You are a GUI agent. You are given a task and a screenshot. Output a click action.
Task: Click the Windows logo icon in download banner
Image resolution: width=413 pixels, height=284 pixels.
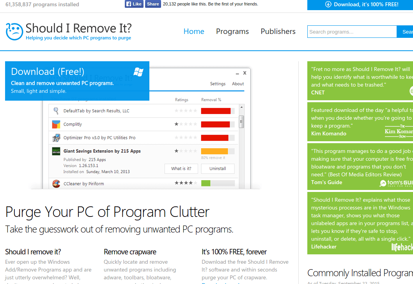tap(138, 72)
